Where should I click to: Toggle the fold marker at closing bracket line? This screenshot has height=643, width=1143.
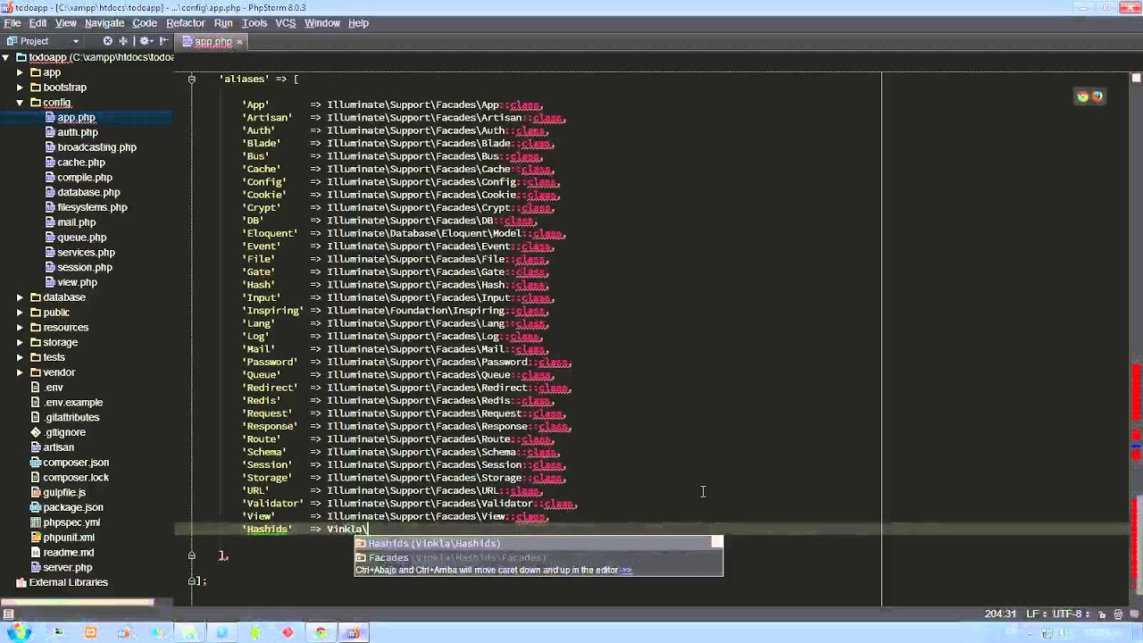tap(191, 555)
